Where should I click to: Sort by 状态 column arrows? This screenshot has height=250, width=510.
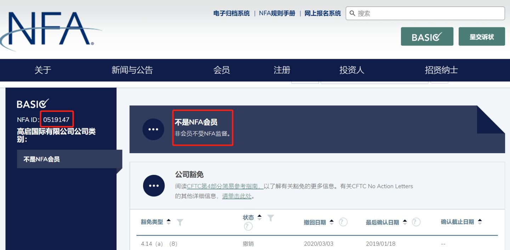[259, 217]
